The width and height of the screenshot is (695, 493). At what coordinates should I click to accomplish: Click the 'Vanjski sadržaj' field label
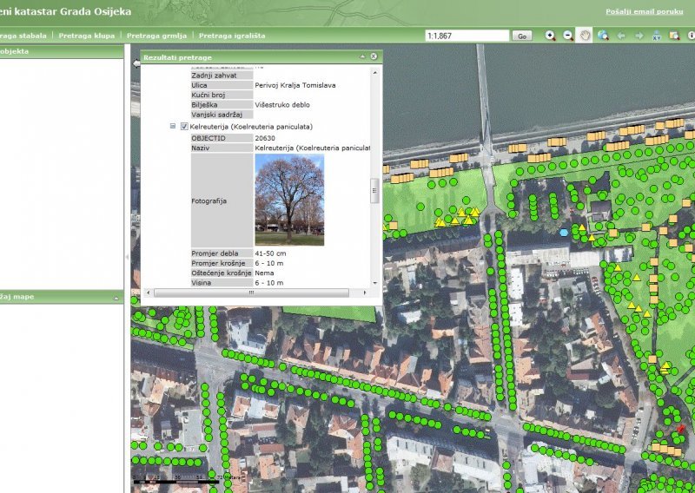pyautogui.click(x=222, y=115)
